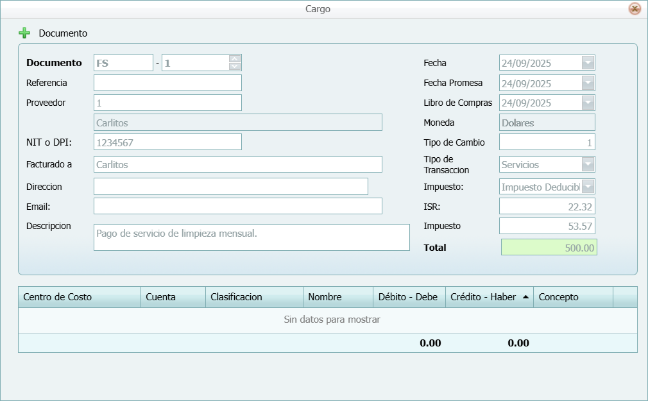
Task: Click the Referencia input field
Action: pyautogui.click(x=167, y=83)
